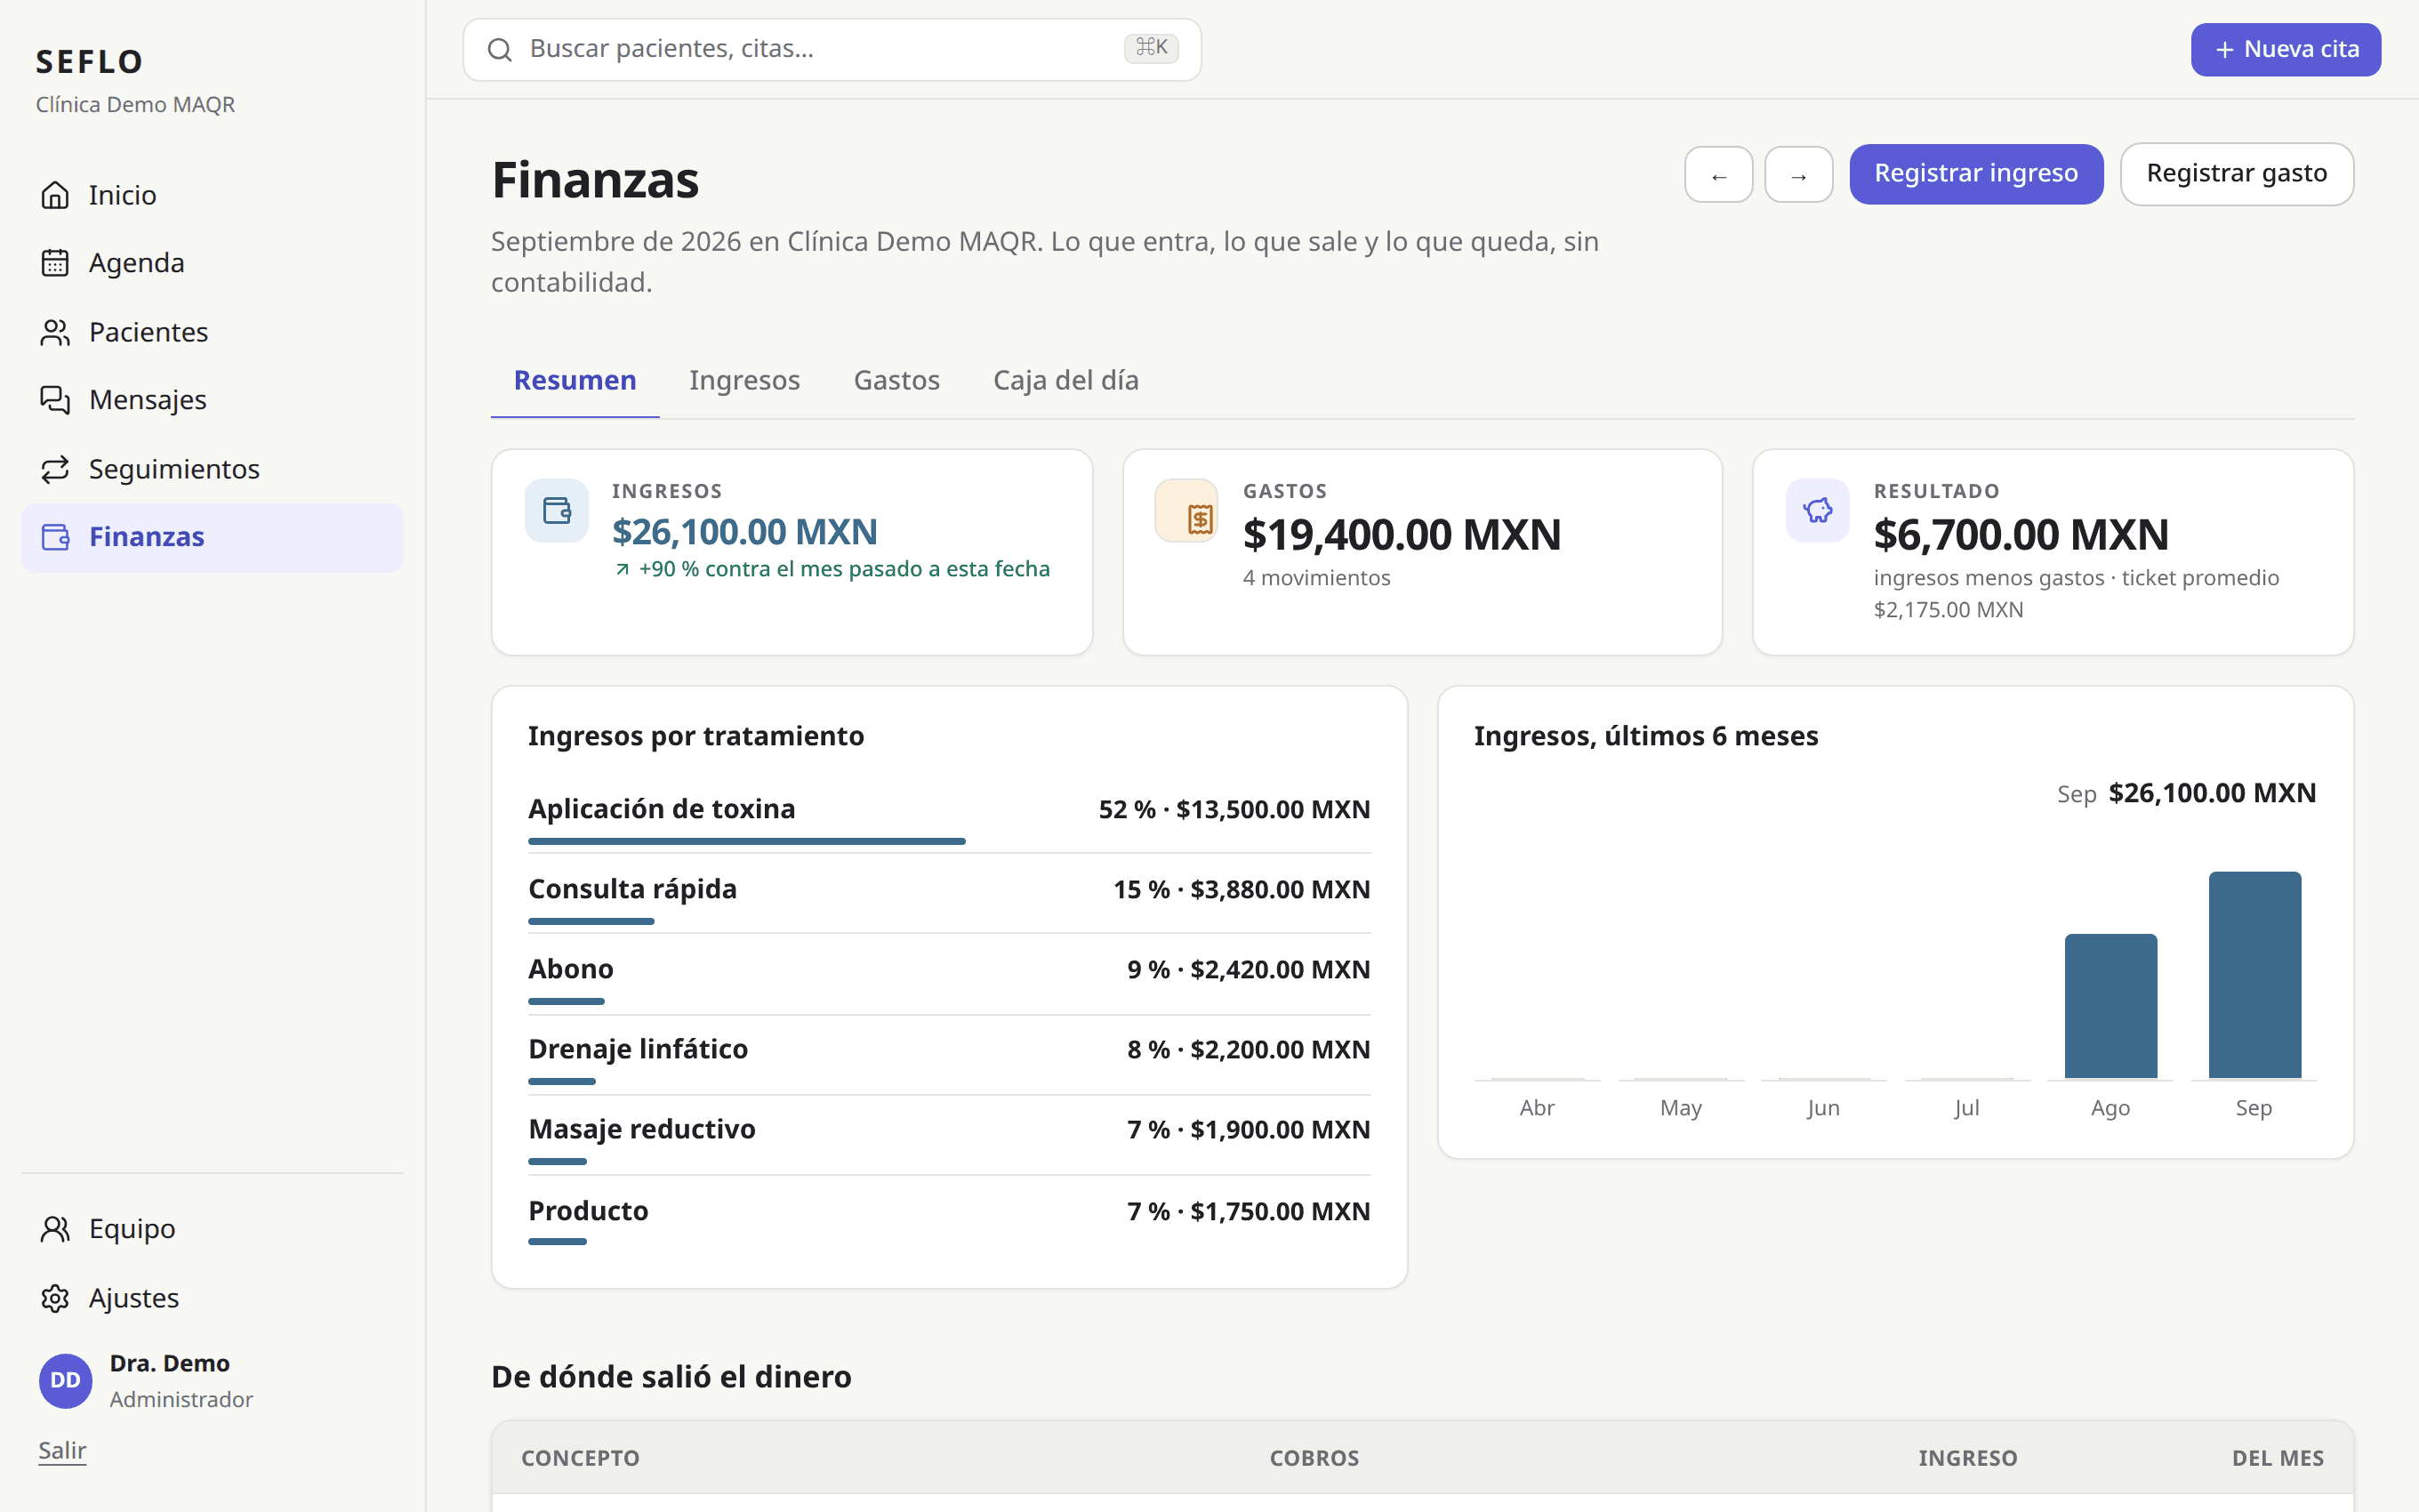Viewport: 2419px width, 1512px height.
Task: Click the Inicio home icon
Action: (x=55, y=195)
